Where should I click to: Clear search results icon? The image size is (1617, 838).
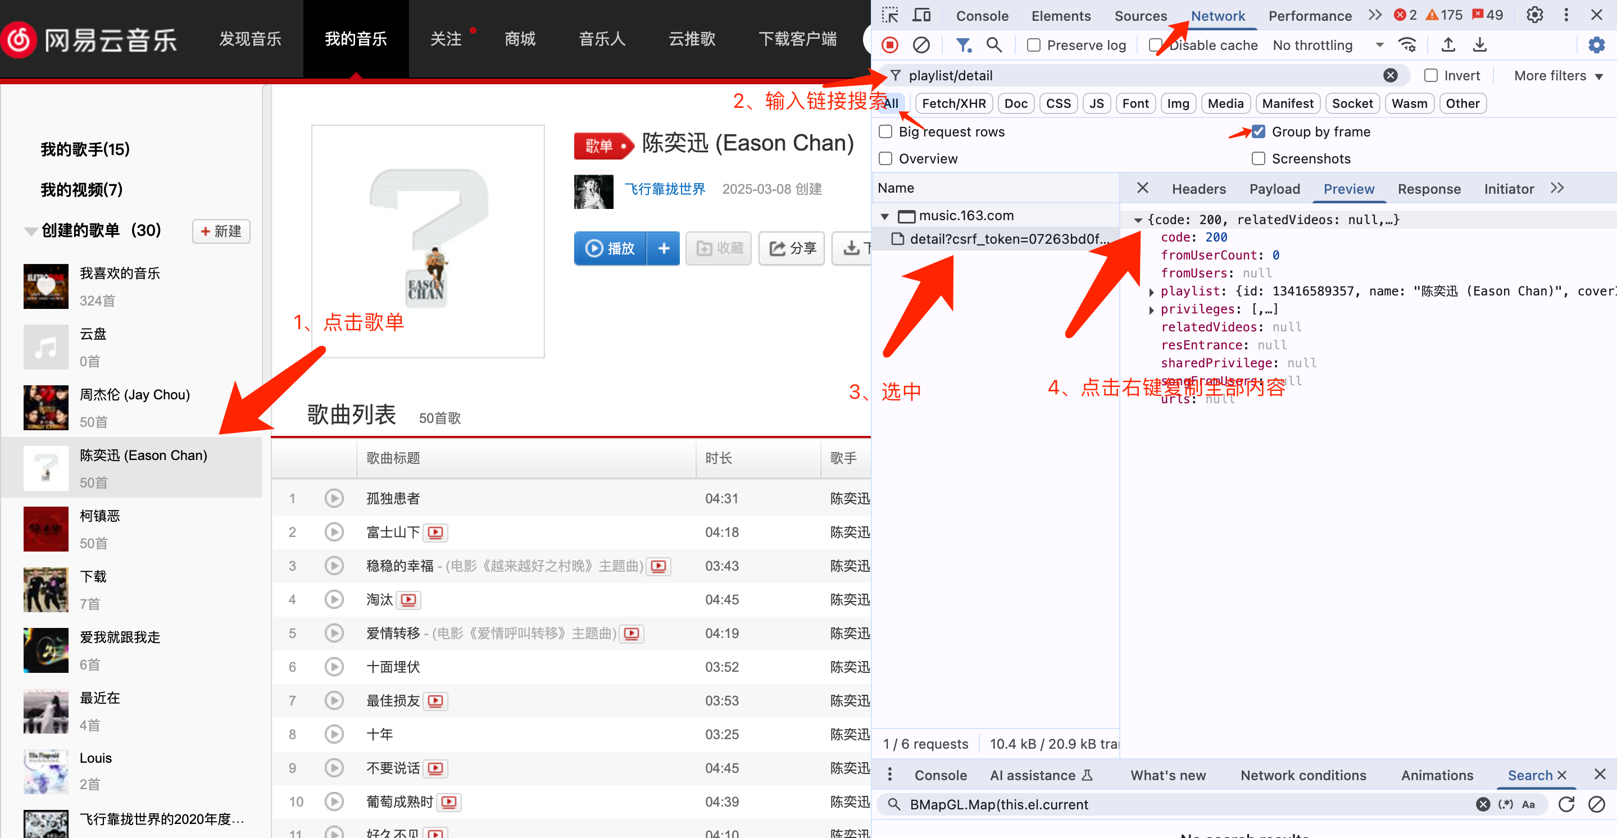[1596, 804]
